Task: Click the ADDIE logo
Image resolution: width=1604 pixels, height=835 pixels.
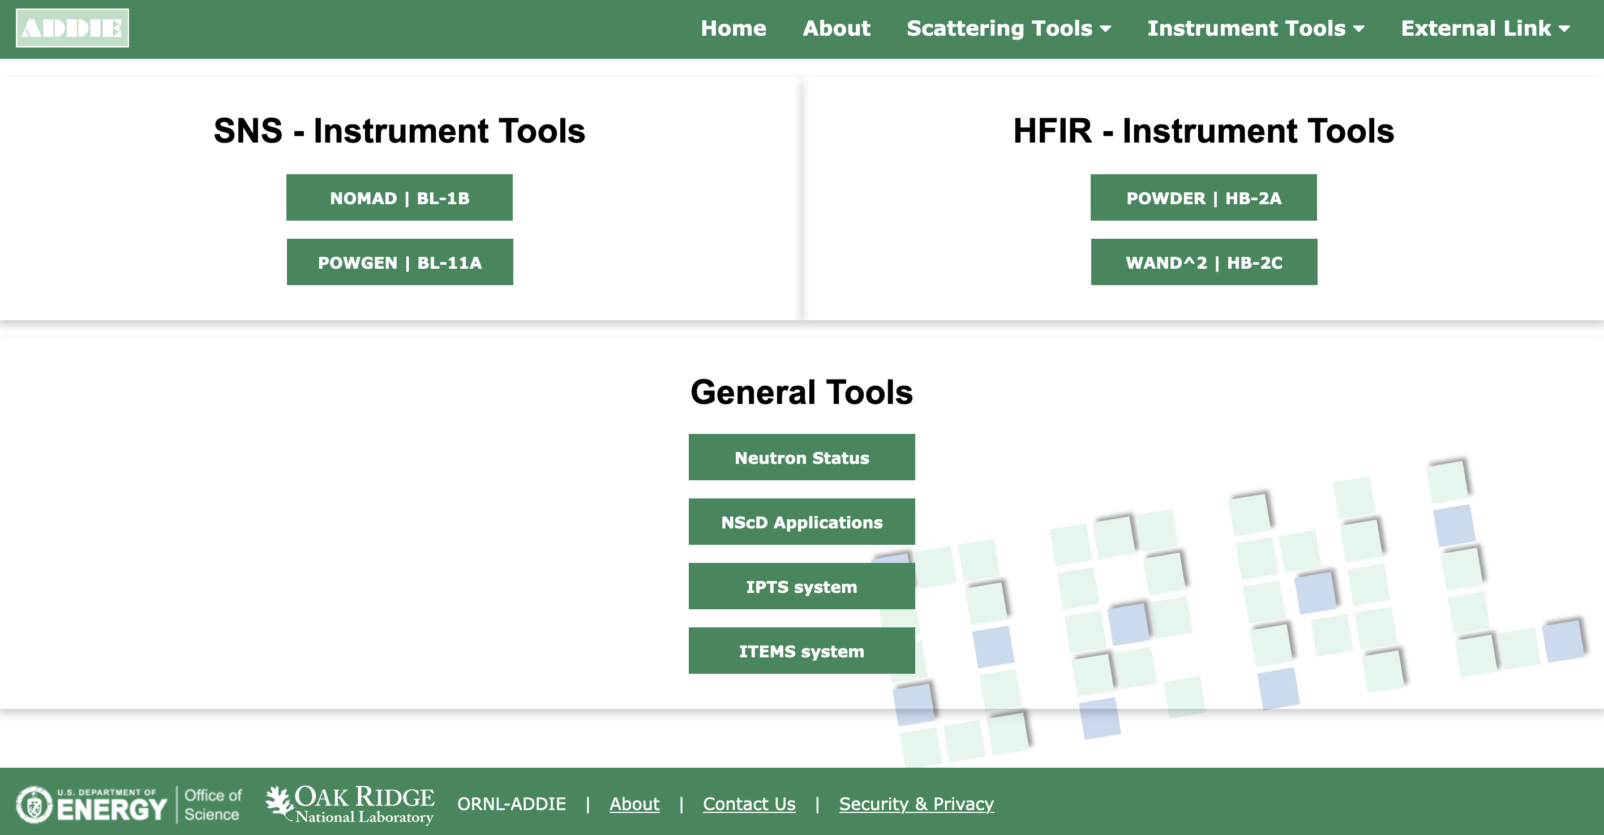Action: (72, 28)
